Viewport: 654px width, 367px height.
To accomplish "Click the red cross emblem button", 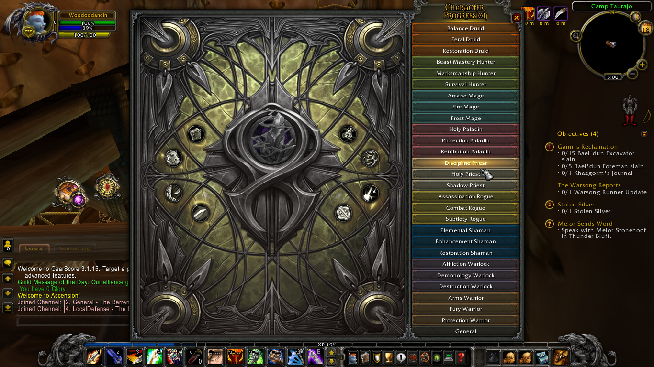I will pyautogui.click(x=107, y=187).
